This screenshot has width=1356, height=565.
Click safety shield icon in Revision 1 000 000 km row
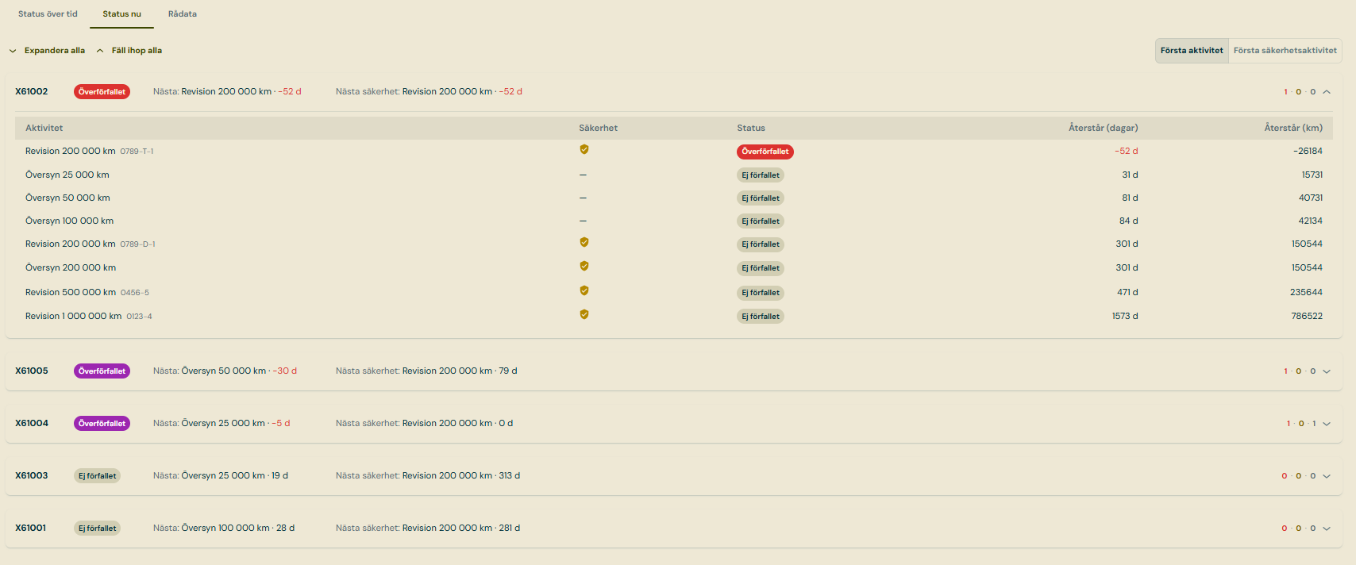click(x=584, y=314)
